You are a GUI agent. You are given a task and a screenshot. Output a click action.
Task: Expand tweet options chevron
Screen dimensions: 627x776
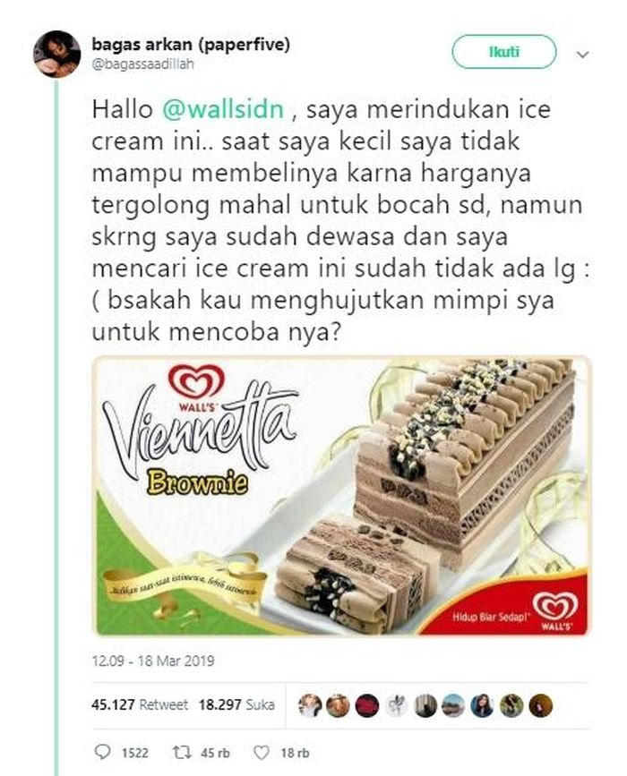(583, 55)
